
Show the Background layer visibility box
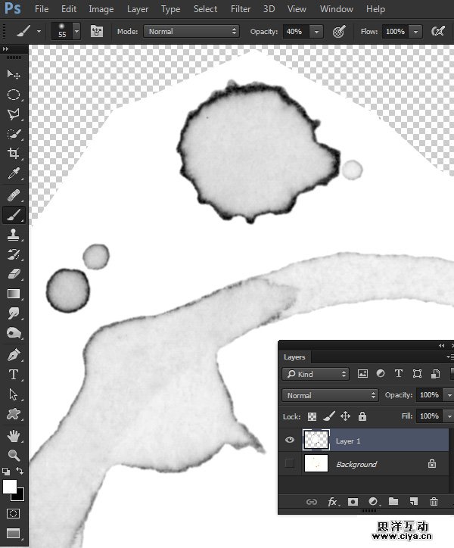290,463
